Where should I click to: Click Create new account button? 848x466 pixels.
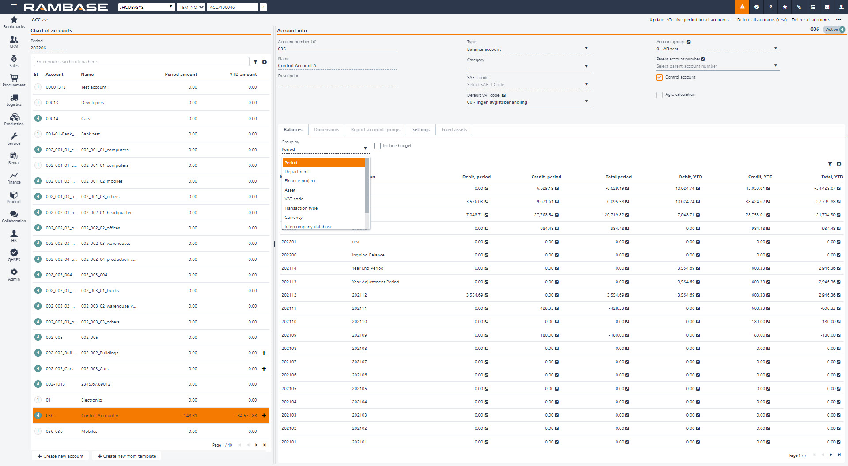click(x=61, y=456)
